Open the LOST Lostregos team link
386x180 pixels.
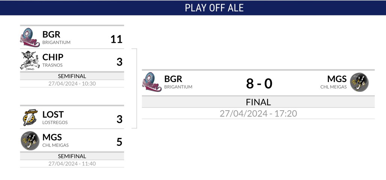53,114
